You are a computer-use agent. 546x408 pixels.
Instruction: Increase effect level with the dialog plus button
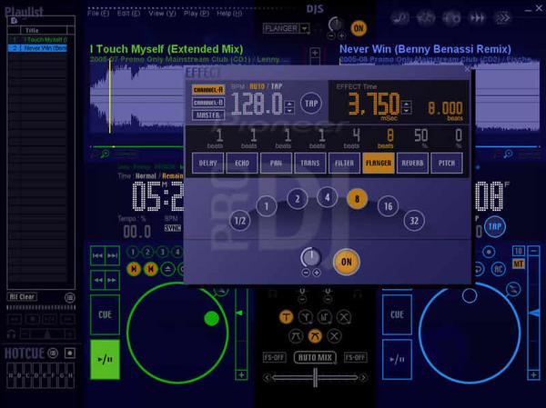point(317,273)
